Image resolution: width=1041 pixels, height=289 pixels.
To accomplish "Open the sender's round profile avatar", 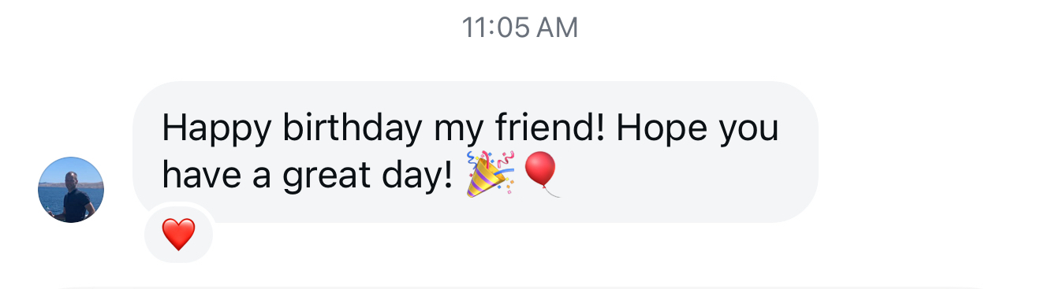I will (x=71, y=190).
